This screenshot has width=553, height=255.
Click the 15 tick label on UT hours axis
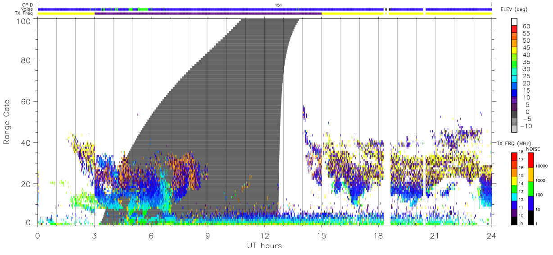pyautogui.click(x=322, y=235)
